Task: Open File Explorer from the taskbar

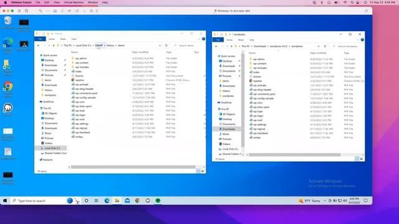Action: pos(117,200)
